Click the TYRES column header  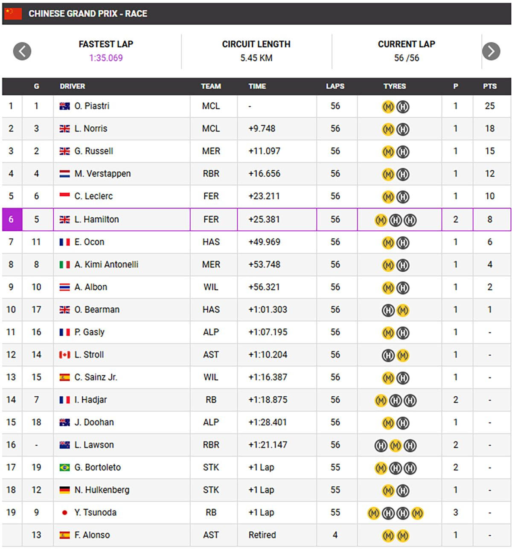(x=394, y=86)
